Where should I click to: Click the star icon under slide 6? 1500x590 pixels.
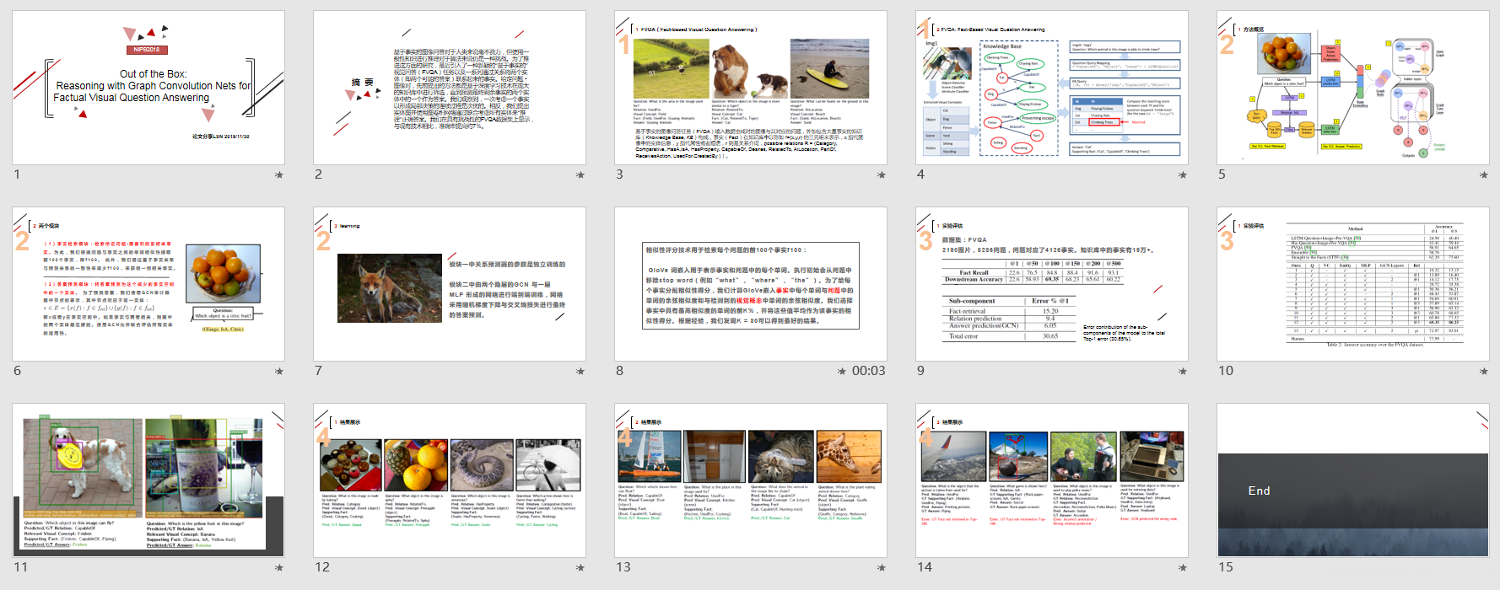pos(278,371)
